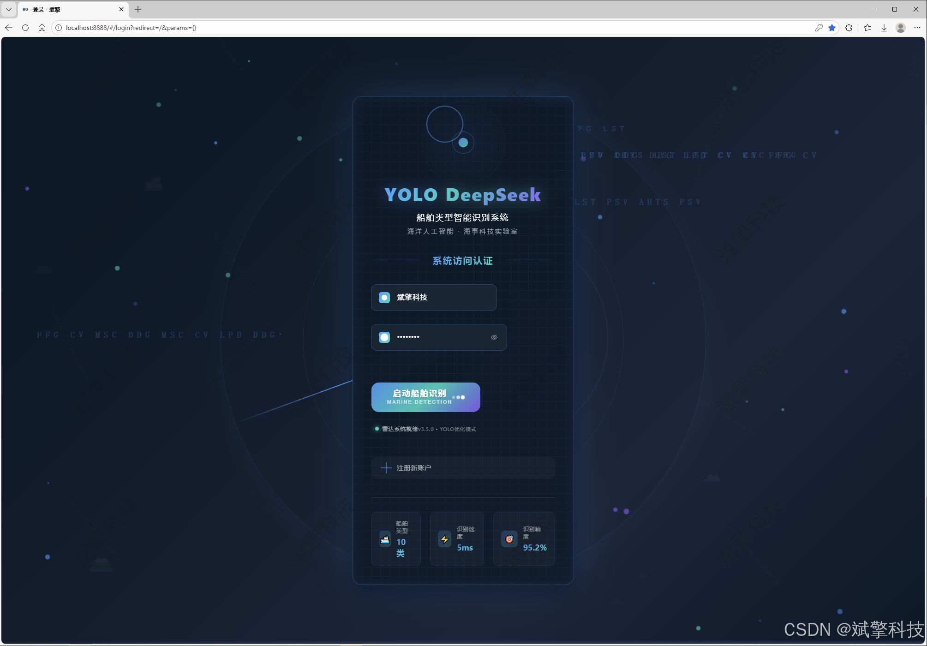The image size is (927, 646).
Task: Open a new browser tab
Action: pyautogui.click(x=138, y=9)
